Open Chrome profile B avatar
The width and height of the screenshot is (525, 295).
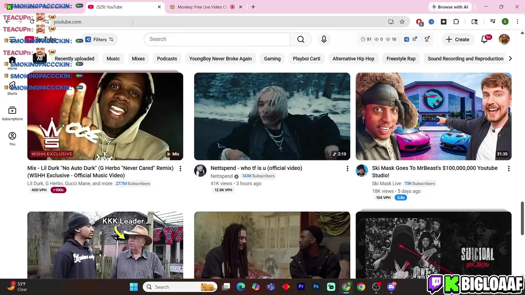pyautogui.click(x=505, y=22)
